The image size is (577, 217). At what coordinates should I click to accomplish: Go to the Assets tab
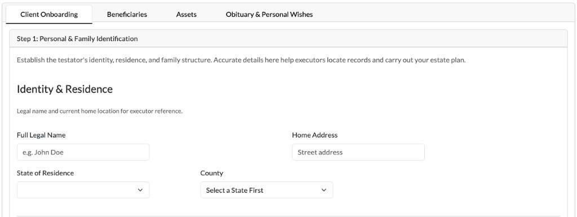point(186,15)
